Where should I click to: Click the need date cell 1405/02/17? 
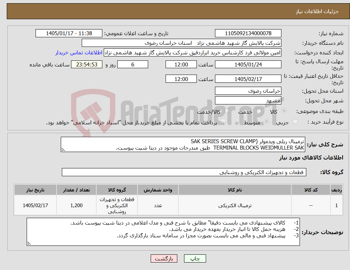[35, 205]
